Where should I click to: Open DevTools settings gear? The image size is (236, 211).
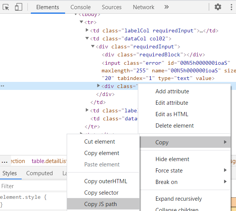pos(218,7)
